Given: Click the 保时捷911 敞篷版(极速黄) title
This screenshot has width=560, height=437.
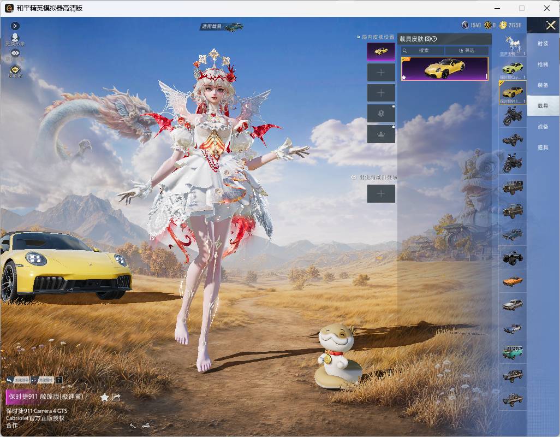Looking at the screenshot, I should (x=46, y=397).
